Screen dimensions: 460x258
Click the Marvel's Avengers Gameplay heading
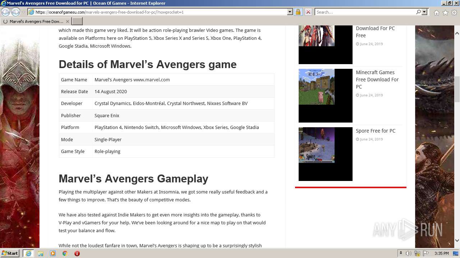[133, 178]
